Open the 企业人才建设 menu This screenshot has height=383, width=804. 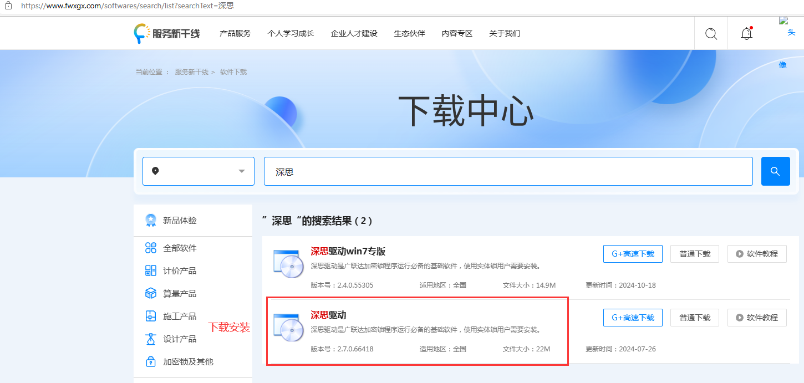(x=354, y=33)
